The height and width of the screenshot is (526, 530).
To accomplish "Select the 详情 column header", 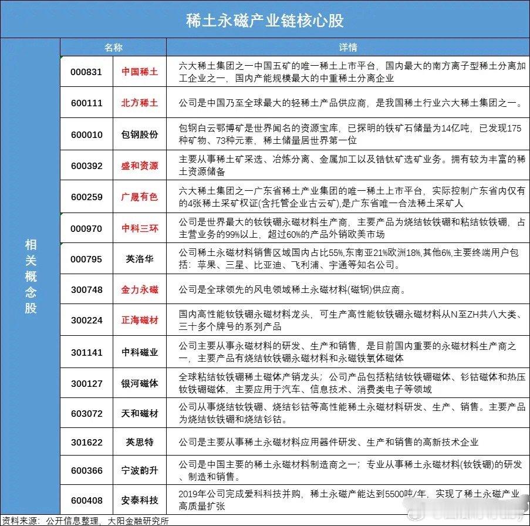I will pyautogui.click(x=348, y=48).
